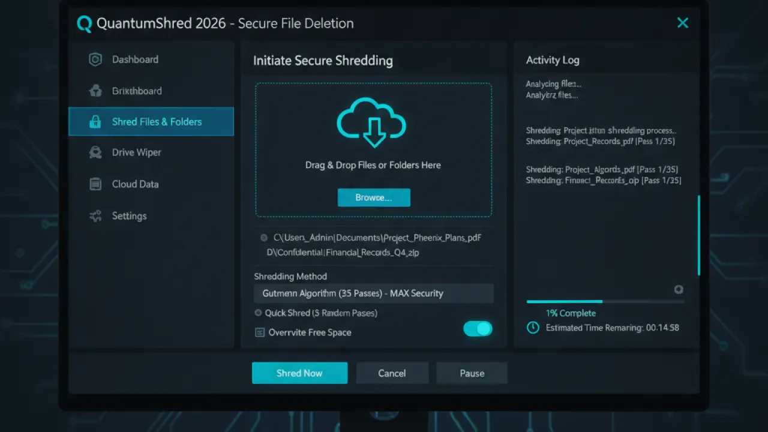The width and height of the screenshot is (768, 432).
Task: Click the Settings gear icon in sidebar
Action: tap(95, 216)
